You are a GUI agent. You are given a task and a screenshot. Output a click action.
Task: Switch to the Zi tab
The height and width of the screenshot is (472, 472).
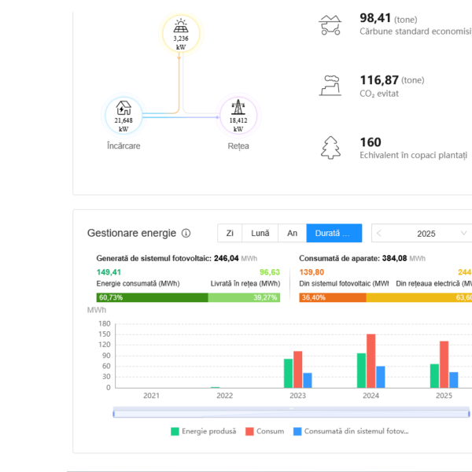click(x=230, y=234)
